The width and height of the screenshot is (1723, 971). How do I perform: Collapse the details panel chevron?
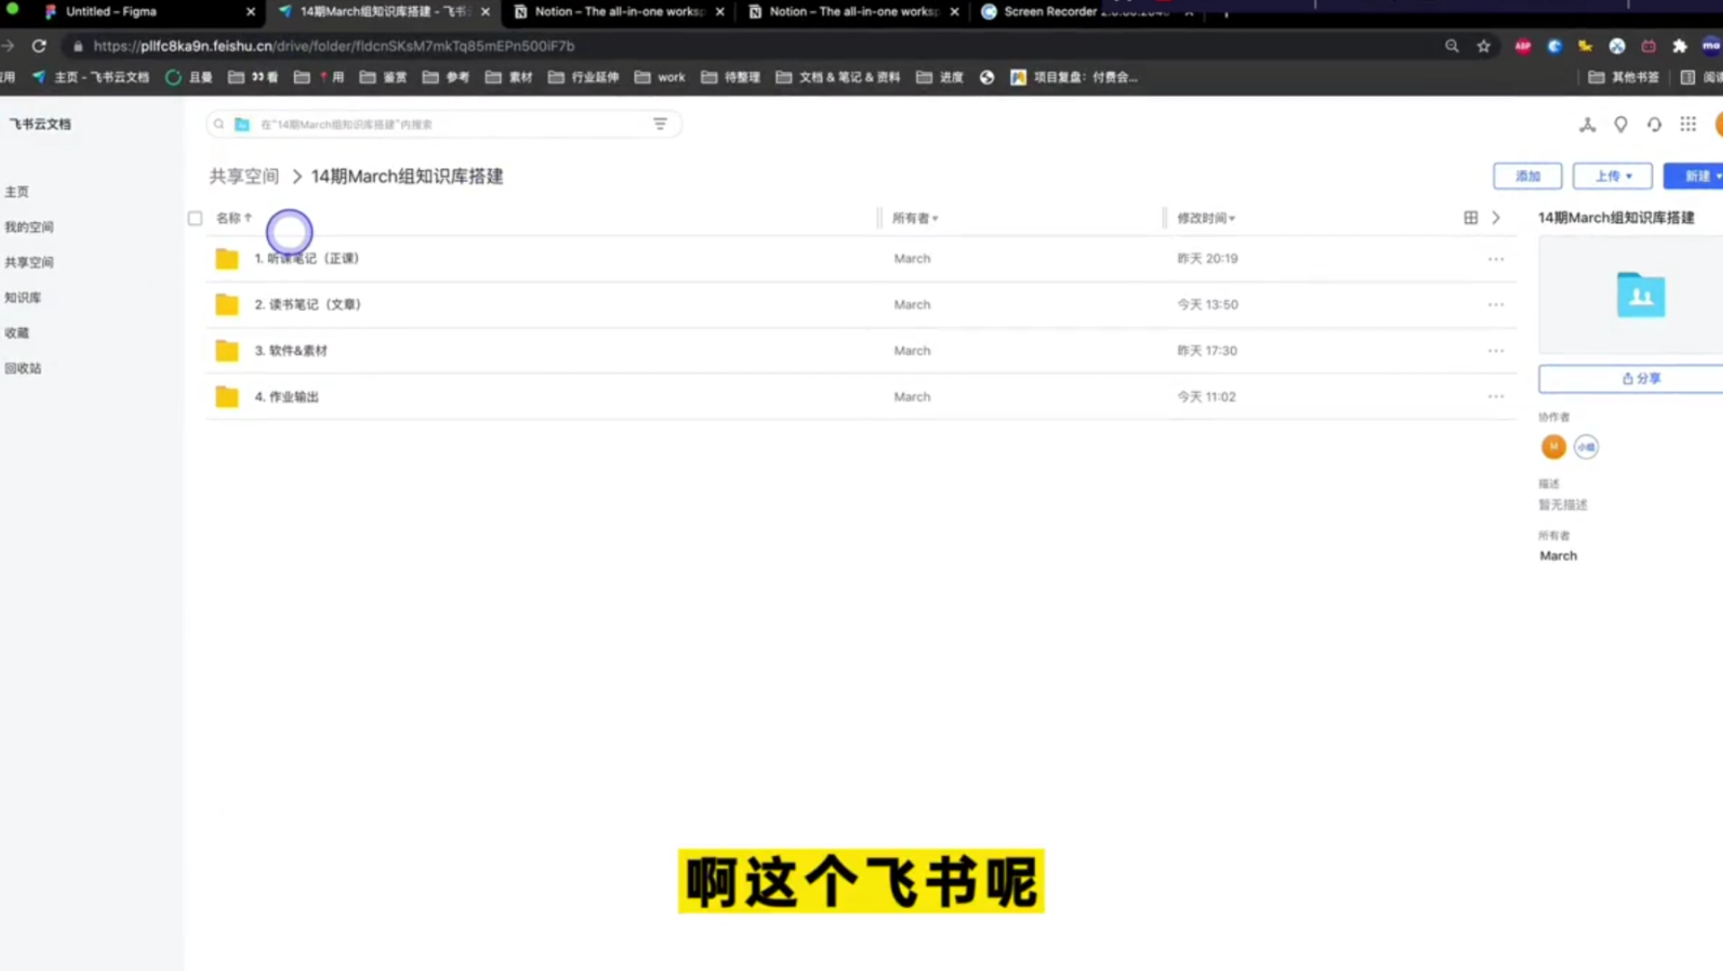[1496, 218]
